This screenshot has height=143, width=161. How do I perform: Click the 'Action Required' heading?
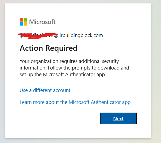click(49, 48)
